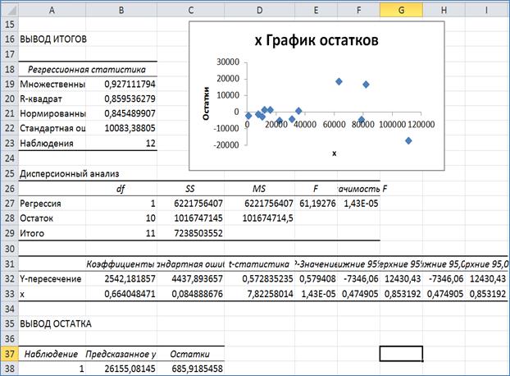Viewport: 510px width, 376px height.
Task: Select column G header
Action: point(401,9)
